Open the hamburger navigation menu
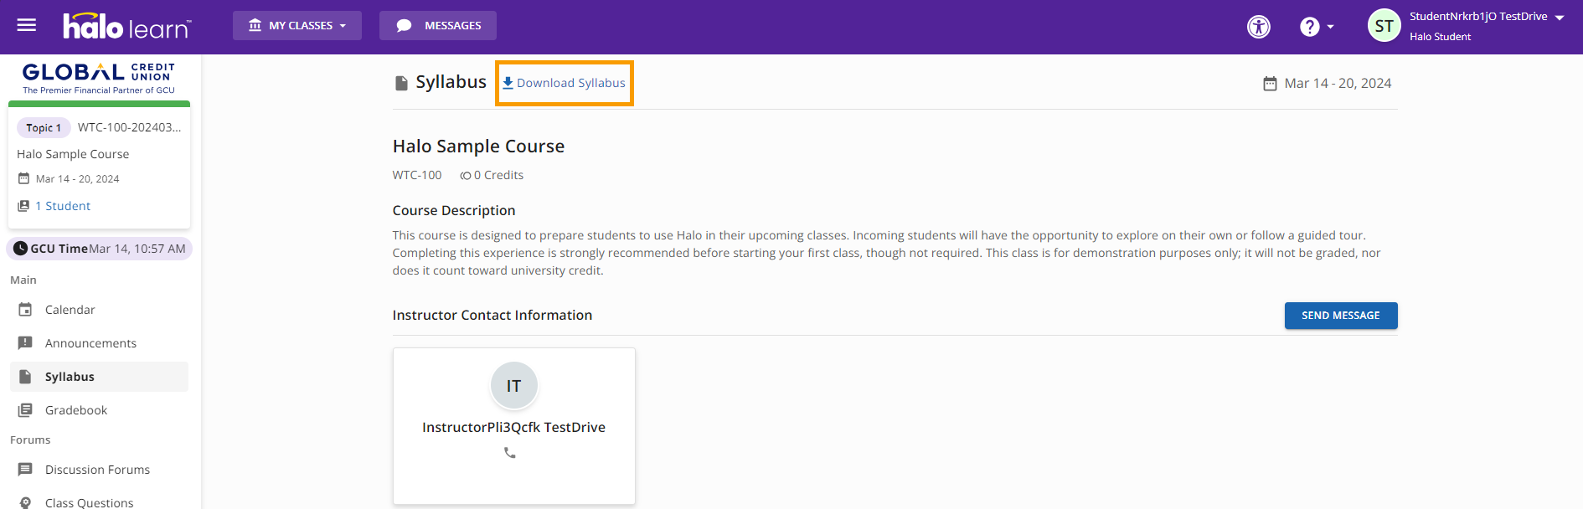The height and width of the screenshot is (509, 1583). (27, 25)
